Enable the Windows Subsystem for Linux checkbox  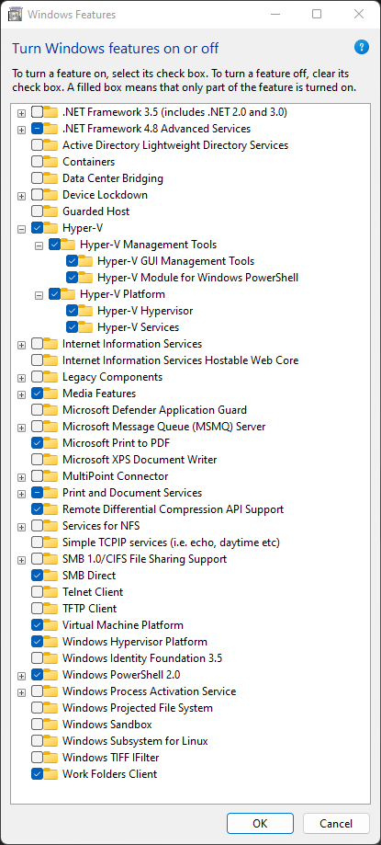pyautogui.click(x=37, y=741)
